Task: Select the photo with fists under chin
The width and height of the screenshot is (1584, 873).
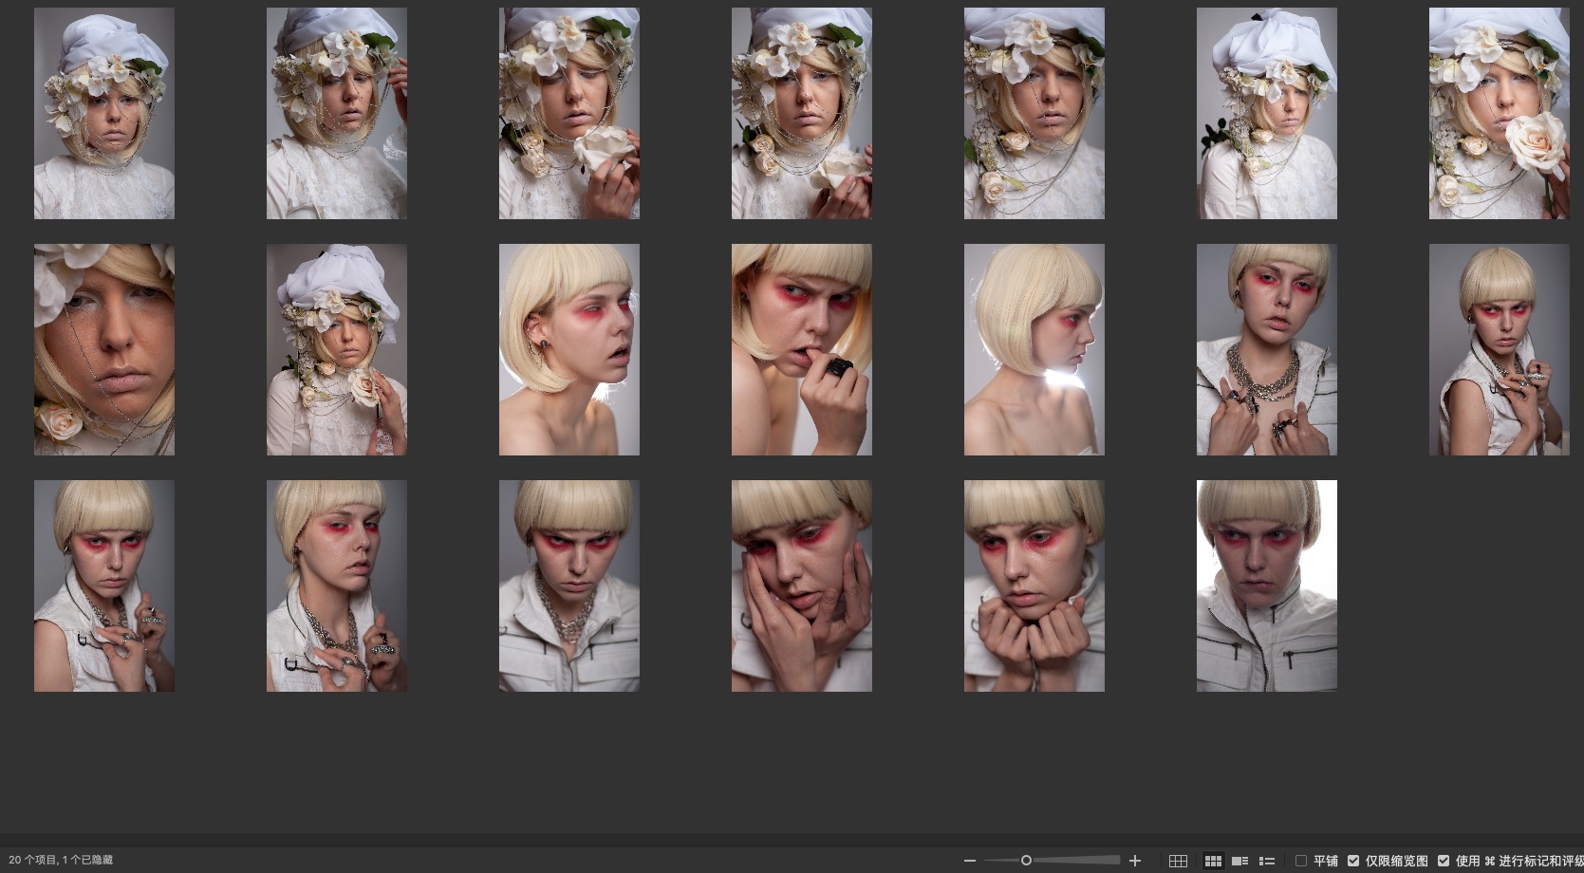Action: point(1034,585)
